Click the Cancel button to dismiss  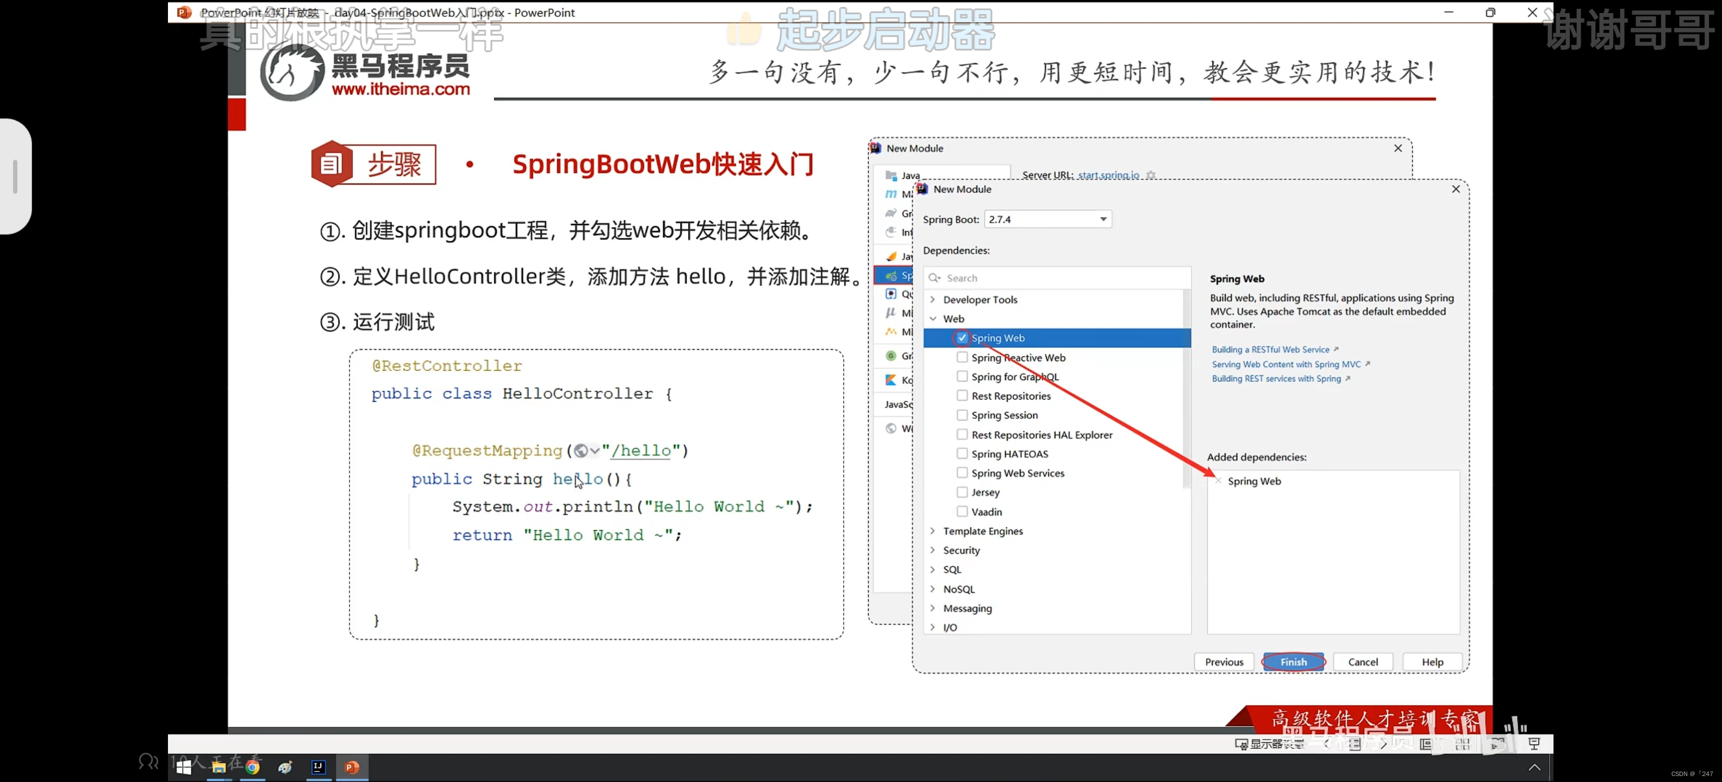click(1365, 661)
